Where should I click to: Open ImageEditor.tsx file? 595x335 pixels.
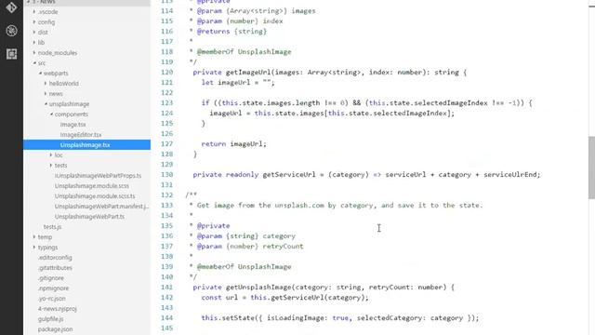point(81,135)
